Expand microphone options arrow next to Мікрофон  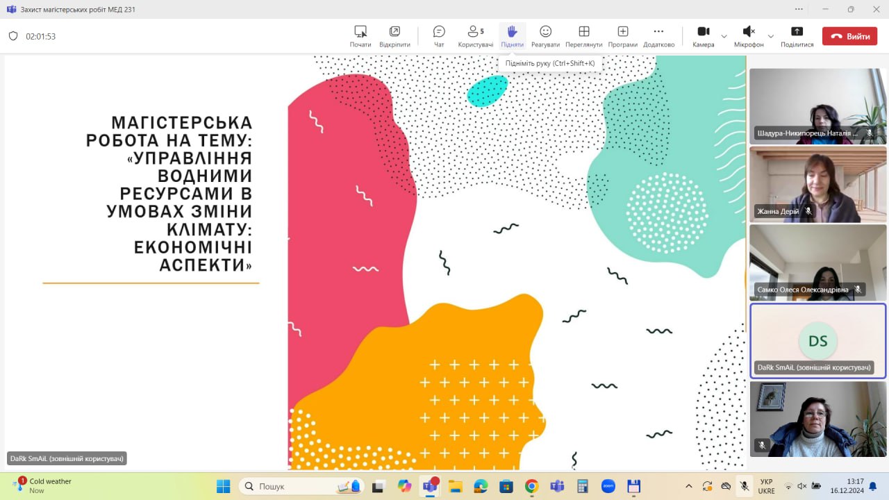(x=770, y=36)
